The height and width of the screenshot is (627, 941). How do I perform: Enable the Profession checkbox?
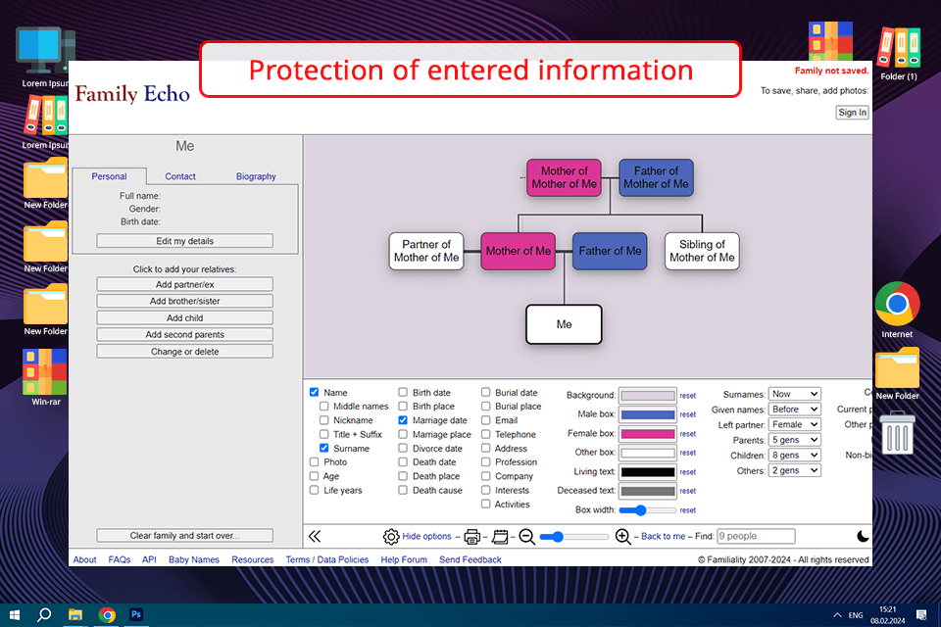[485, 462]
